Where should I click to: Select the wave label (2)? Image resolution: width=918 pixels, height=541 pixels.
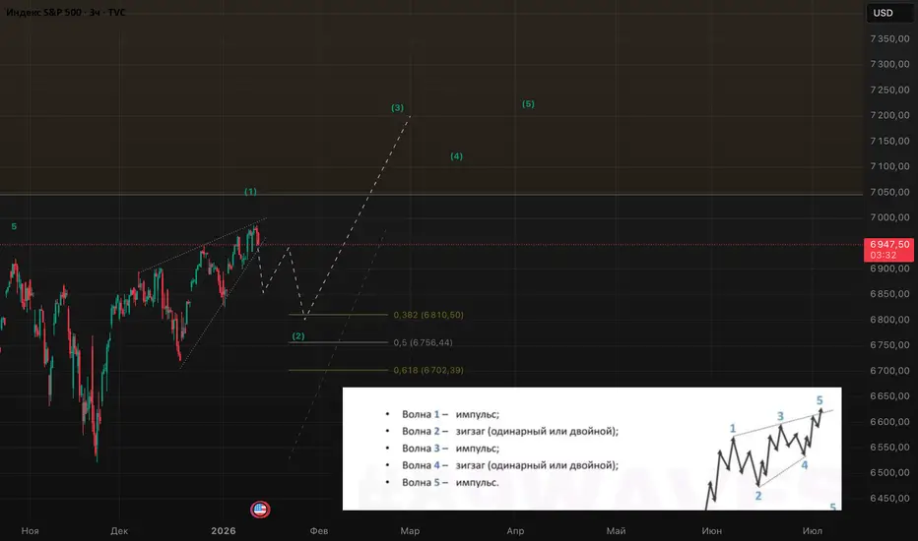pos(298,335)
